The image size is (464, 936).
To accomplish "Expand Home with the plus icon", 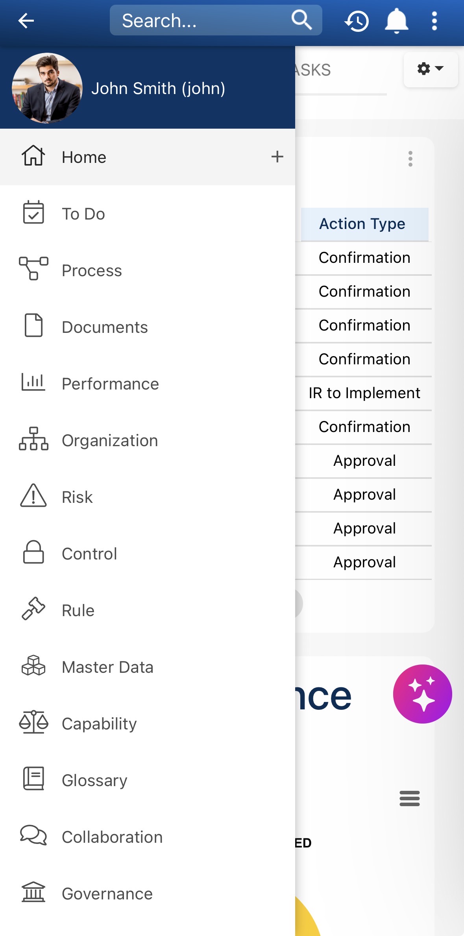I will click(x=277, y=157).
